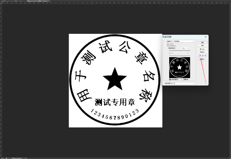Click the black star on the canvas

point(115,80)
